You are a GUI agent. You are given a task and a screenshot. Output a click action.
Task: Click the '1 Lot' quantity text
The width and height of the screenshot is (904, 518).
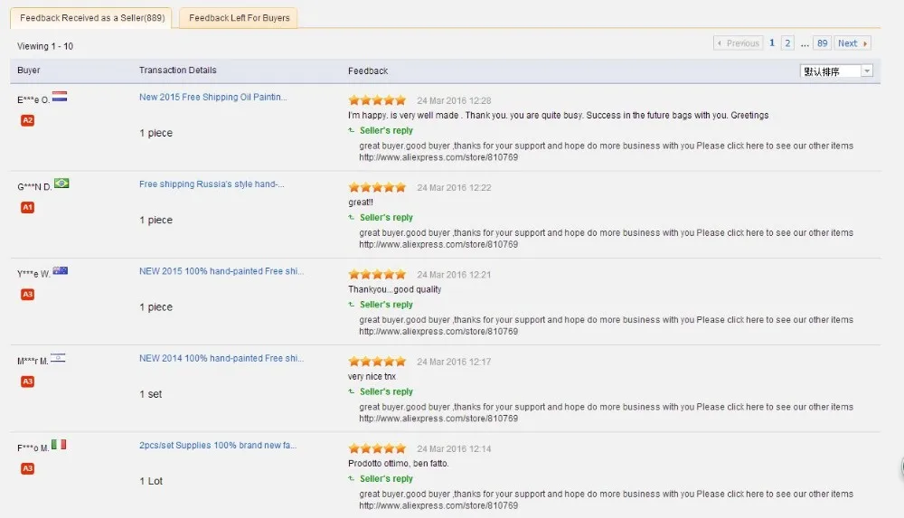click(151, 481)
